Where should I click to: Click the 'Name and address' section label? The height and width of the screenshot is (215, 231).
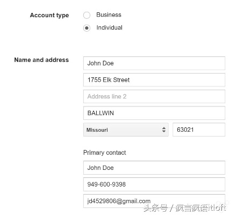pyautogui.click(x=41, y=60)
